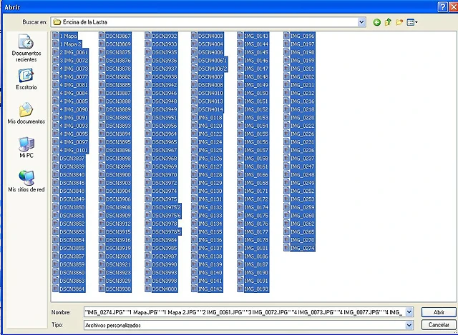Click the Abrir button

point(439,312)
